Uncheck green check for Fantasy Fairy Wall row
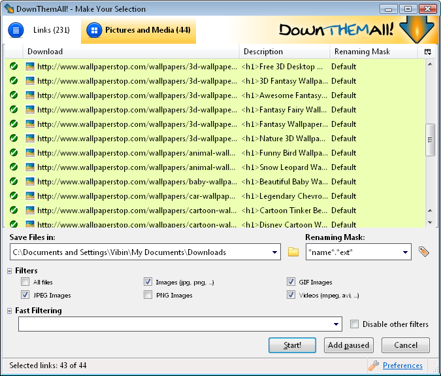This screenshot has width=441, height=376. 14,109
